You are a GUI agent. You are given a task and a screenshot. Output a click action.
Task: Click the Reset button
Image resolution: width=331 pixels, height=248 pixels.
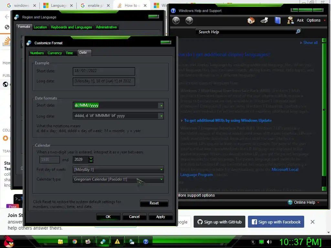[154, 203]
